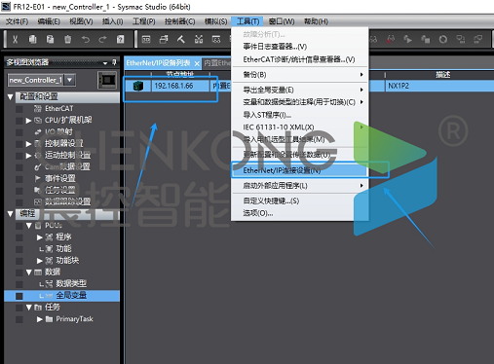This screenshot has height=364, width=494.
Task: Expand the CPU/扩展机架 tree node
Action: 28,121
